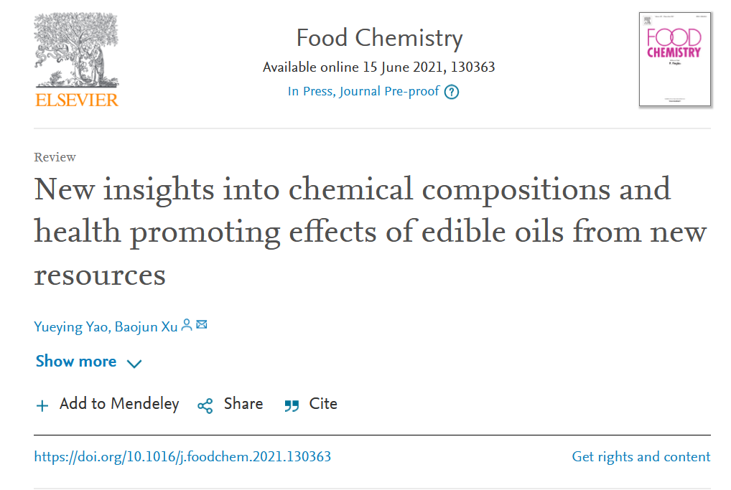This screenshot has width=731, height=490.
Task: Click the share network icon
Action: pos(205,405)
